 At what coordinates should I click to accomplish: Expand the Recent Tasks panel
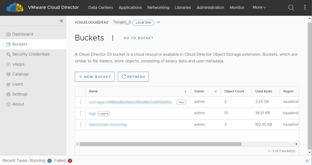pos(307,161)
